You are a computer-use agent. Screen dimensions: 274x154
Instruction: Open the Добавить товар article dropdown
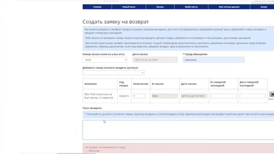[x=113, y=73]
